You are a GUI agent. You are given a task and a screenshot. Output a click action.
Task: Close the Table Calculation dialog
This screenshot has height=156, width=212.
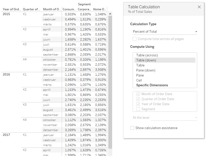[199, 7]
